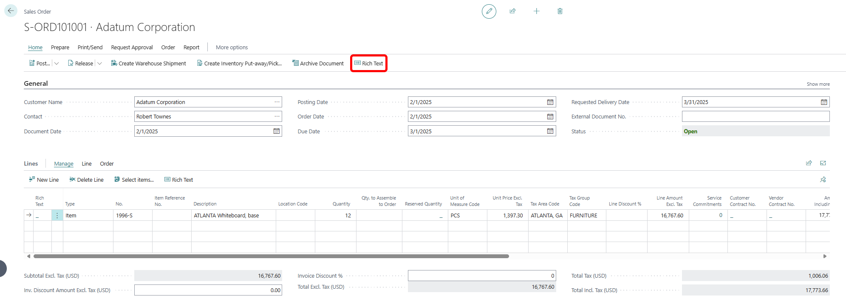Open Due Date calendar picker
The width and height of the screenshot is (846, 304).
550,131
